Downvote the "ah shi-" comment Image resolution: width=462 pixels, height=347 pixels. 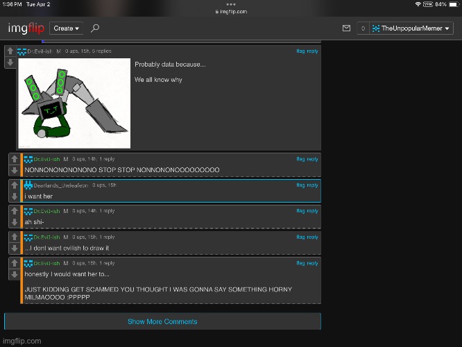pos(15,222)
